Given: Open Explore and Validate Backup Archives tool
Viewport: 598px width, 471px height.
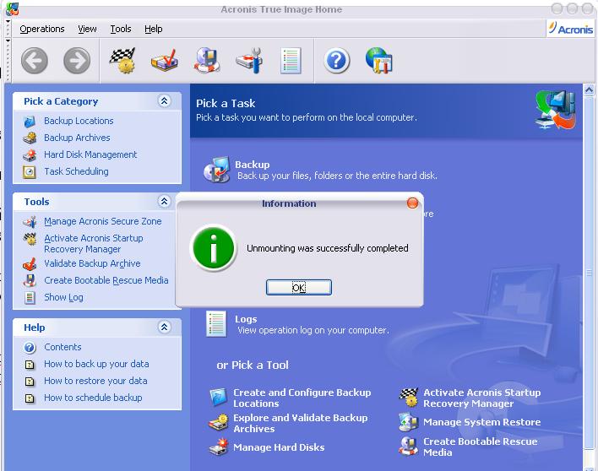Looking at the screenshot, I should pos(301,423).
